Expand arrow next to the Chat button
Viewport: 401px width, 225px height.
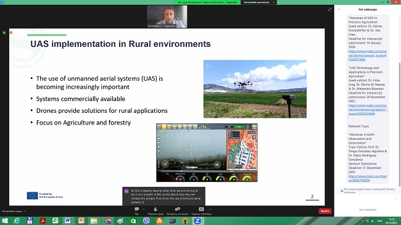pos(144,209)
